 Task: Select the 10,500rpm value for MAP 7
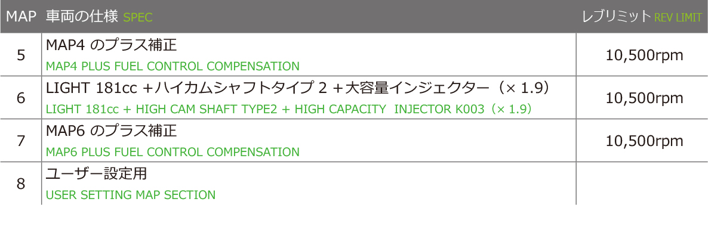tap(644, 142)
